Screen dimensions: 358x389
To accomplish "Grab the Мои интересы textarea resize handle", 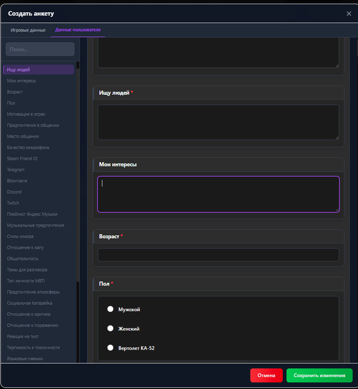I will click(337, 210).
